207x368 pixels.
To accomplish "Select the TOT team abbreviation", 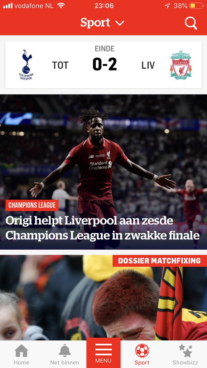I will tap(60, 65).
